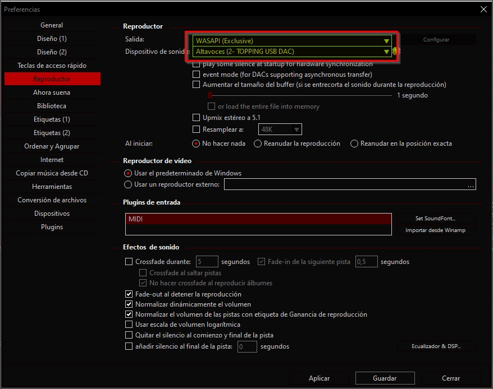Expand the Dispositivo de sonido dropdown

292,52
